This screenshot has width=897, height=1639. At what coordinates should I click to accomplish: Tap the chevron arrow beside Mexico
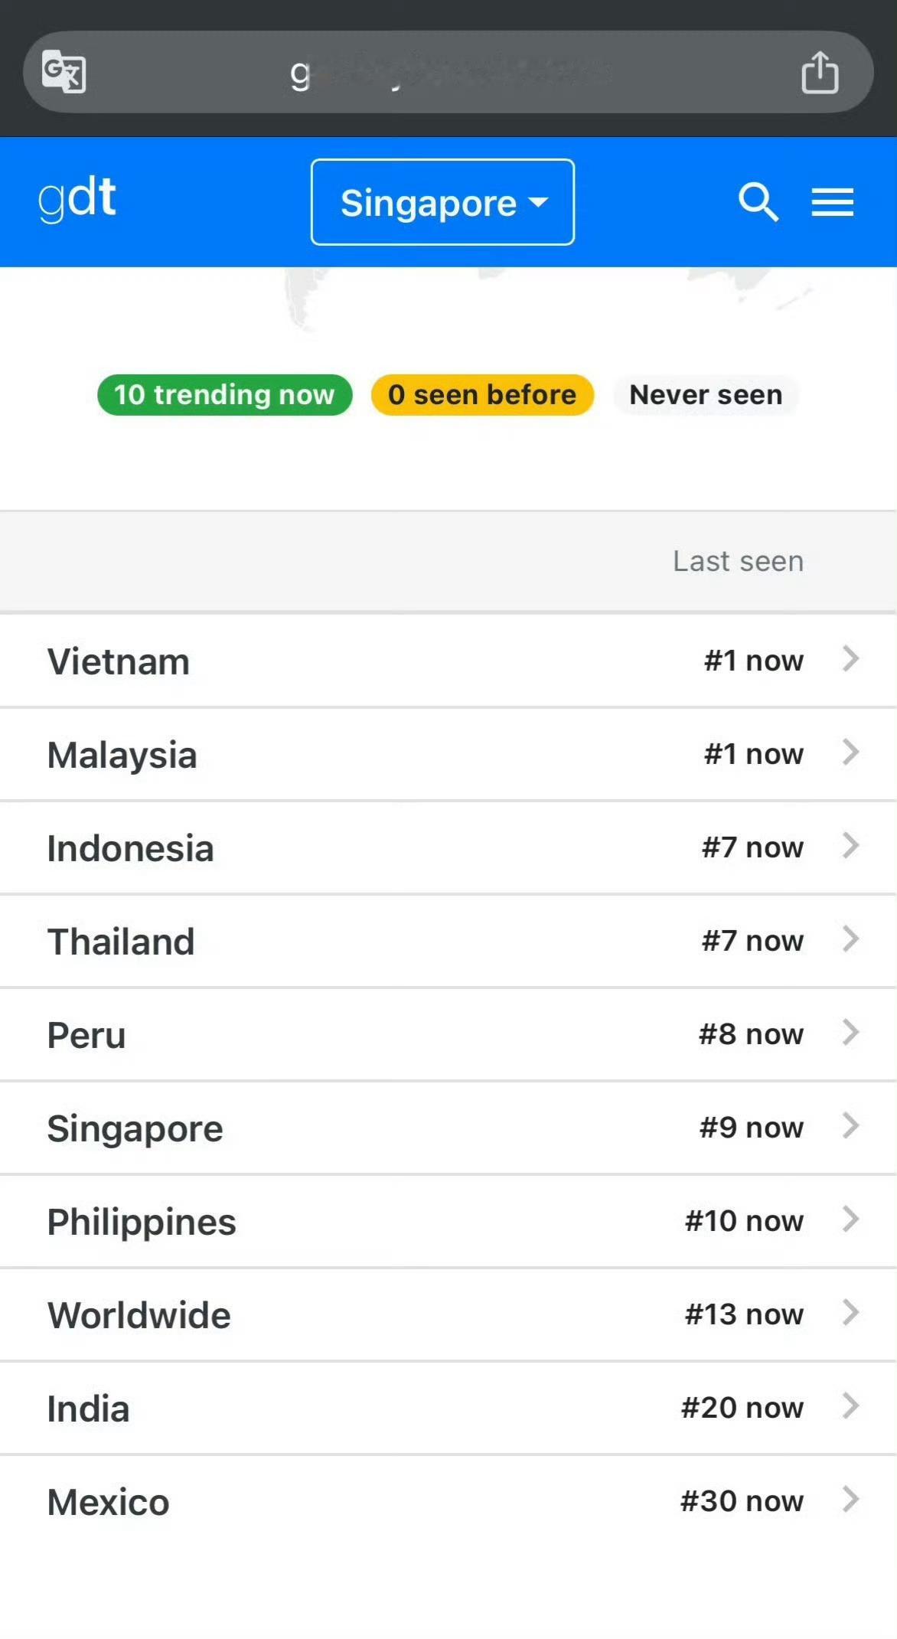[850, 1499]
